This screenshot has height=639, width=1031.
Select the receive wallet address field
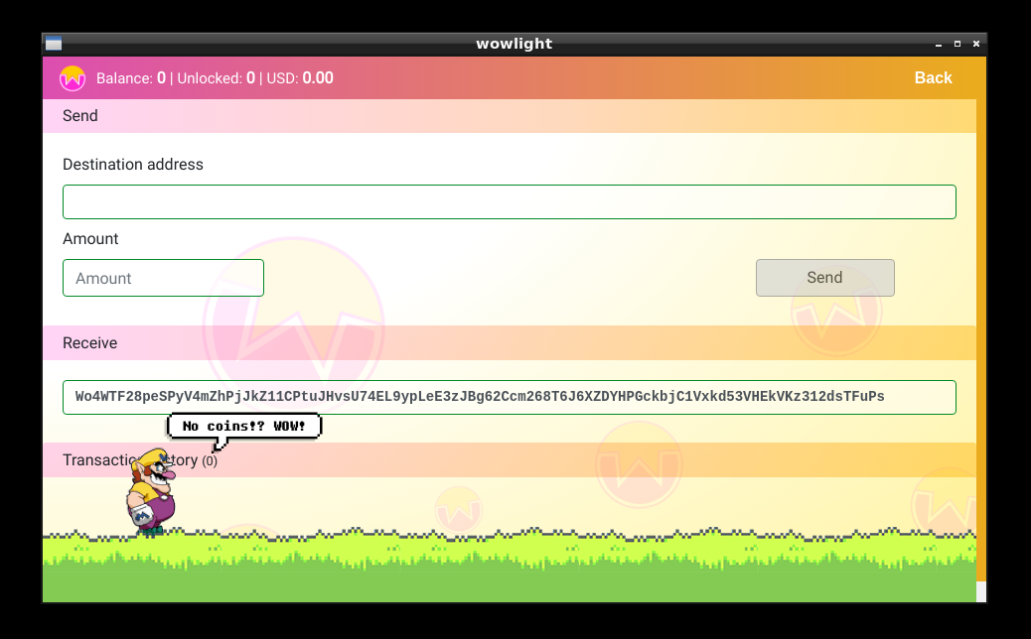pos(509,397)
